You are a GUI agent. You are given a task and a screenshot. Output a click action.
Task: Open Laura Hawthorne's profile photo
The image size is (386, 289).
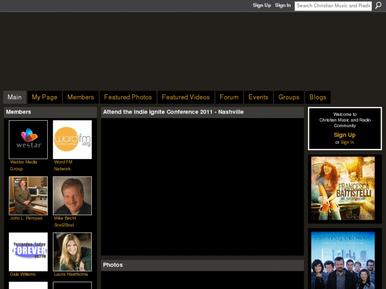coord(72,252)
